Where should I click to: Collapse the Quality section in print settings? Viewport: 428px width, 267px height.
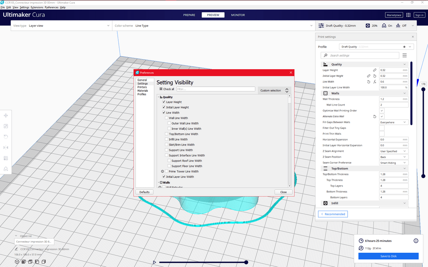(x=405, y=64)
